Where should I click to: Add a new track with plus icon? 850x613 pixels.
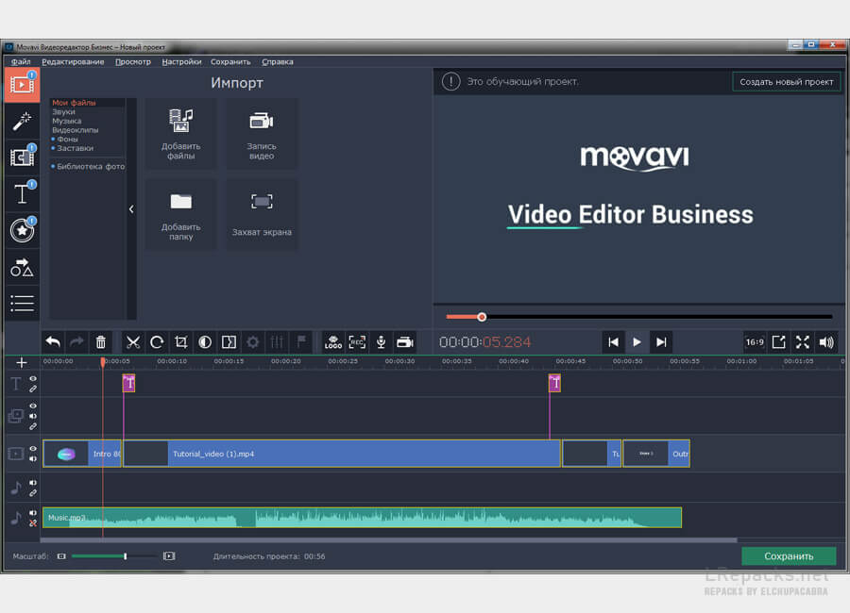point(22,362)
